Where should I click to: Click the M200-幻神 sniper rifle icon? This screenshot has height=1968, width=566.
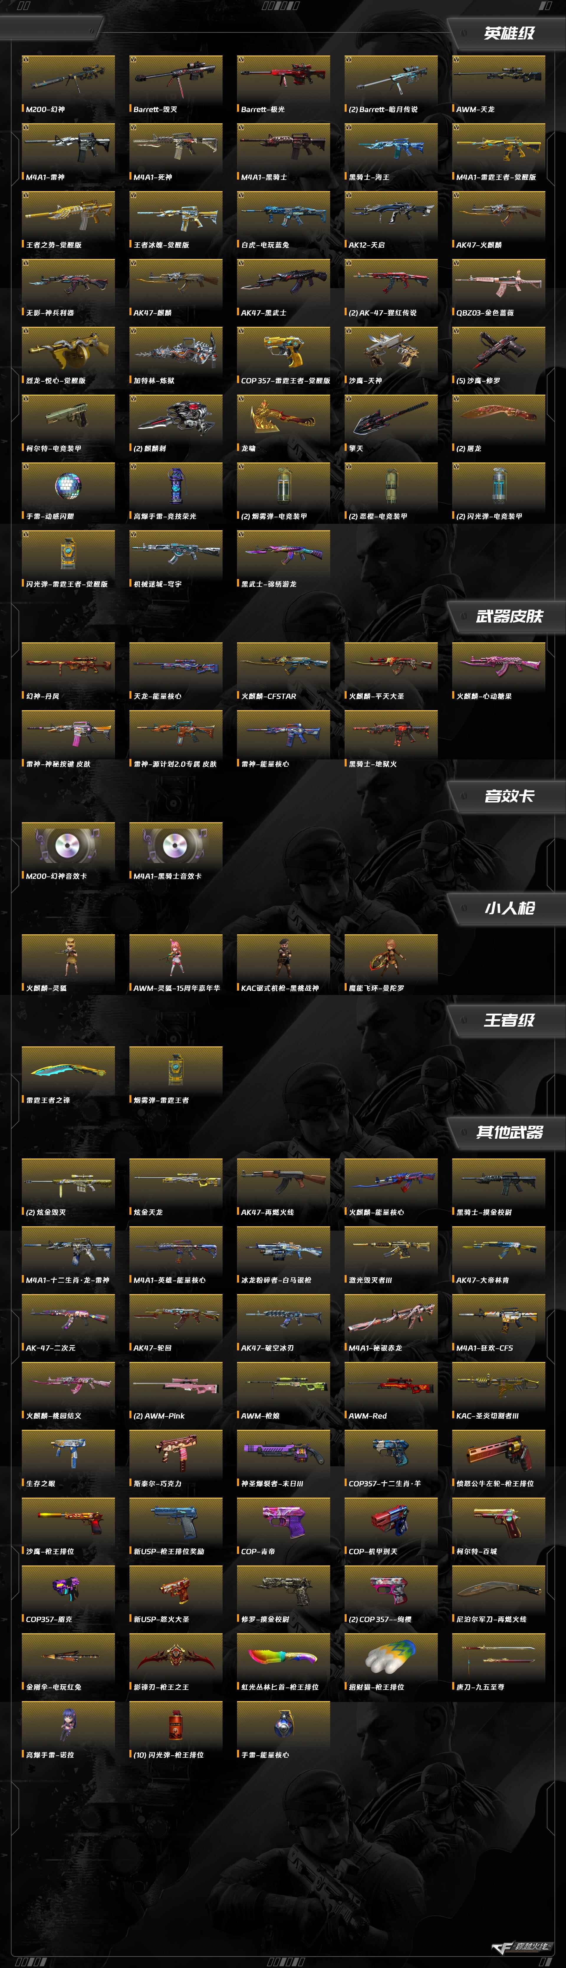[68, 78]
